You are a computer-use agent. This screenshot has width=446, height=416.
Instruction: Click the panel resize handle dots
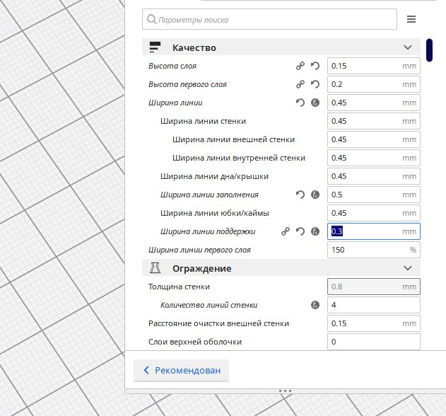point(285,391)
